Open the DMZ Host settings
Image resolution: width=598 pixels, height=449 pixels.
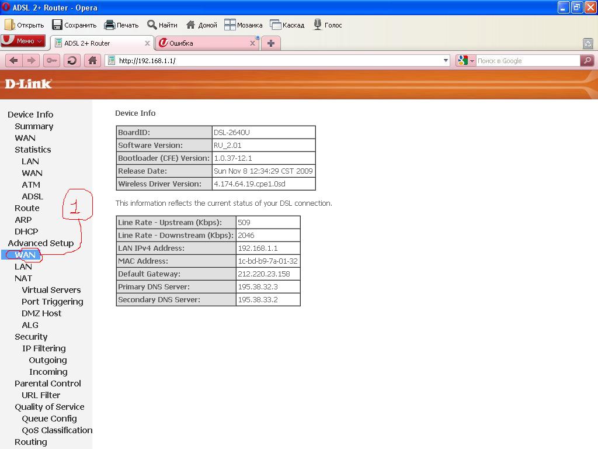point(41,313)
